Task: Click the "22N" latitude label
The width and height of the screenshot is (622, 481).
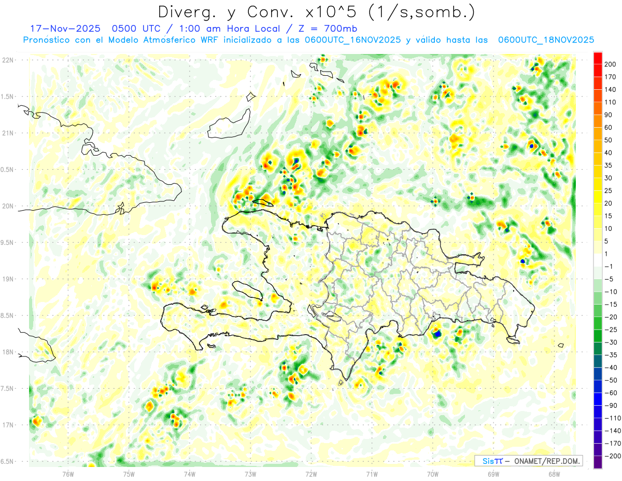Action: (x=7, y=60)
